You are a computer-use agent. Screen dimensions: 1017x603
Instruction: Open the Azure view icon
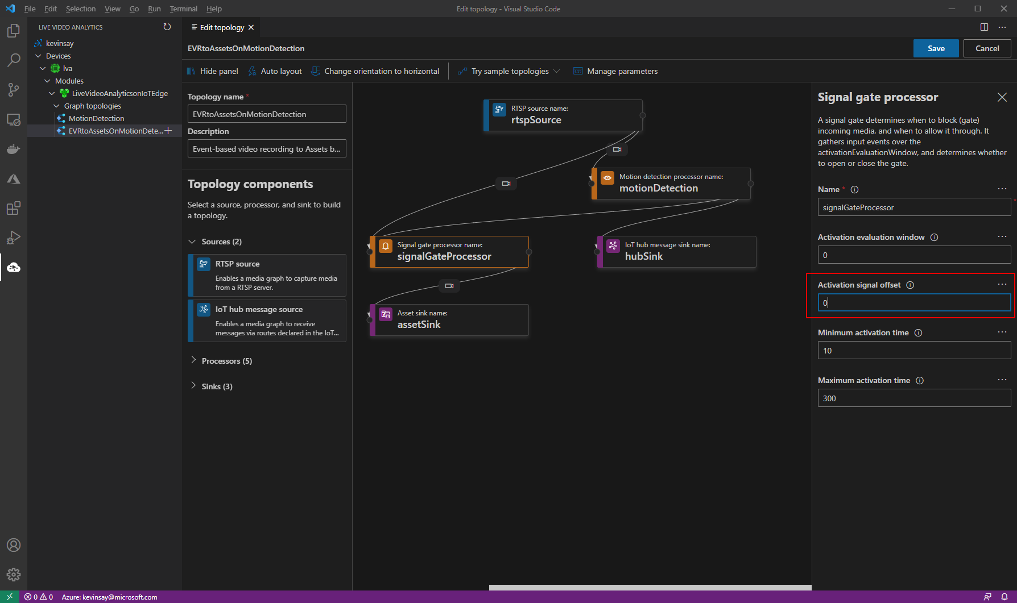pyautogui.click(x=14, y=178)
